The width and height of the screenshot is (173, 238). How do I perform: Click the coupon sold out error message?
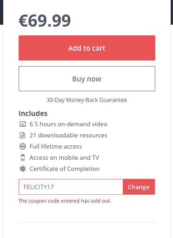tap(65, 201)
